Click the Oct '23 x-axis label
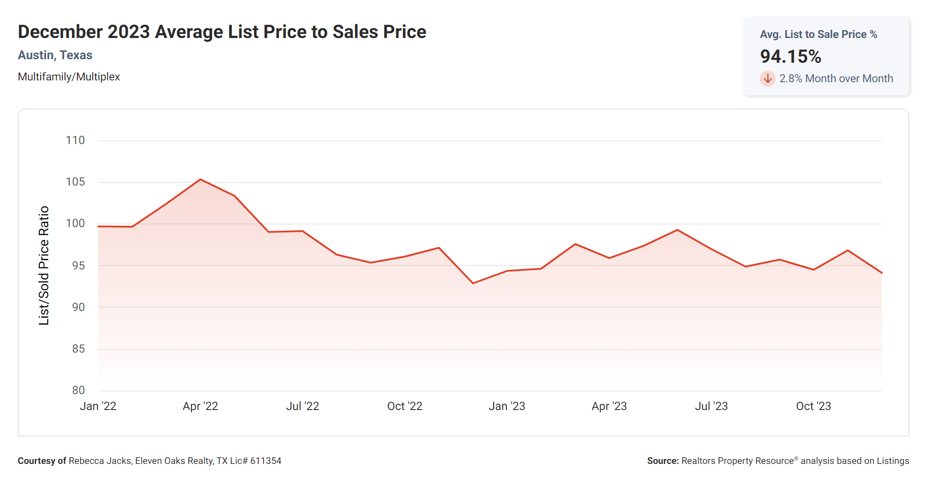927x486 pixels. pos(813,406)
